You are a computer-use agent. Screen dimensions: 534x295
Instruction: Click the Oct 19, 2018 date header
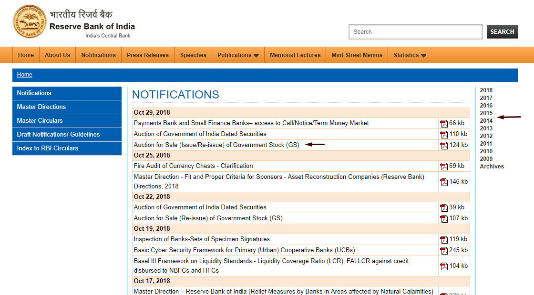(x=152, y=229)
